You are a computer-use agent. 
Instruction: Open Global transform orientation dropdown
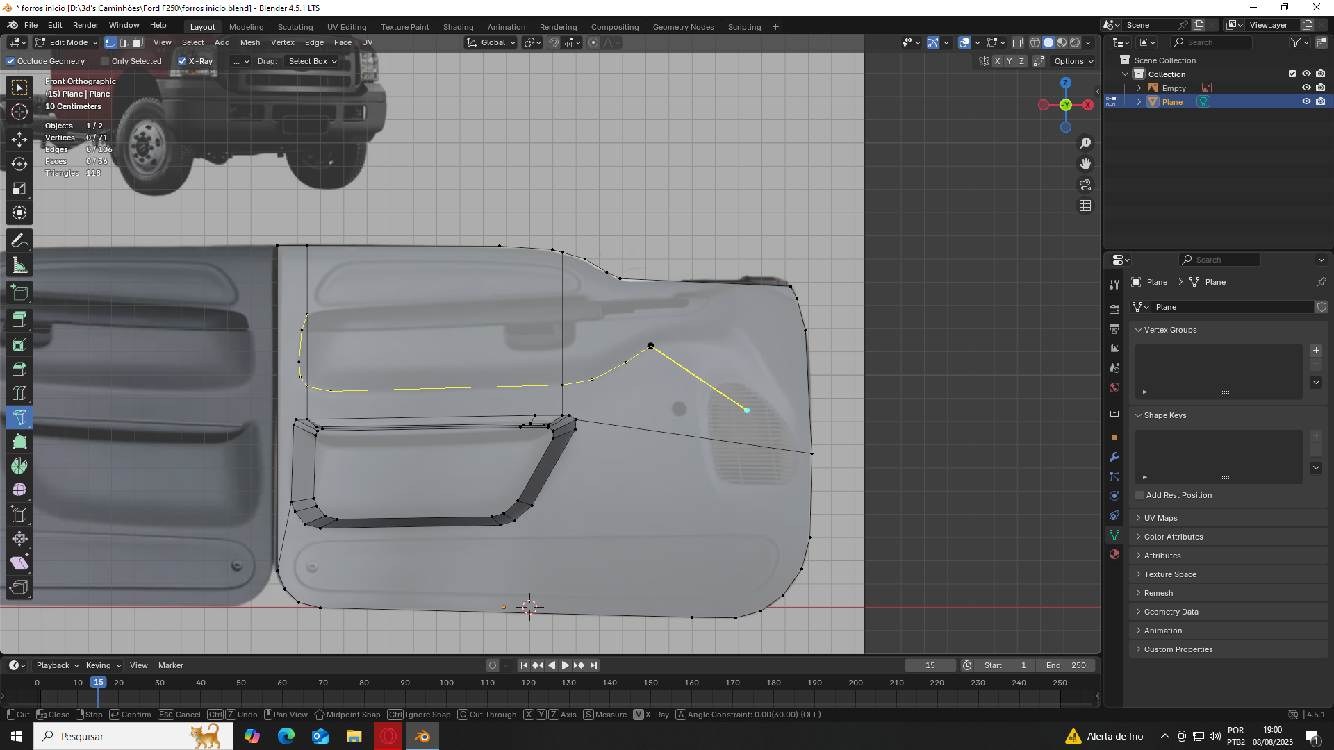pos(492,42)
